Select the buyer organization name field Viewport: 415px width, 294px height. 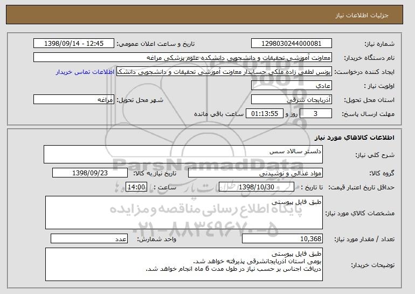[183, 58]
